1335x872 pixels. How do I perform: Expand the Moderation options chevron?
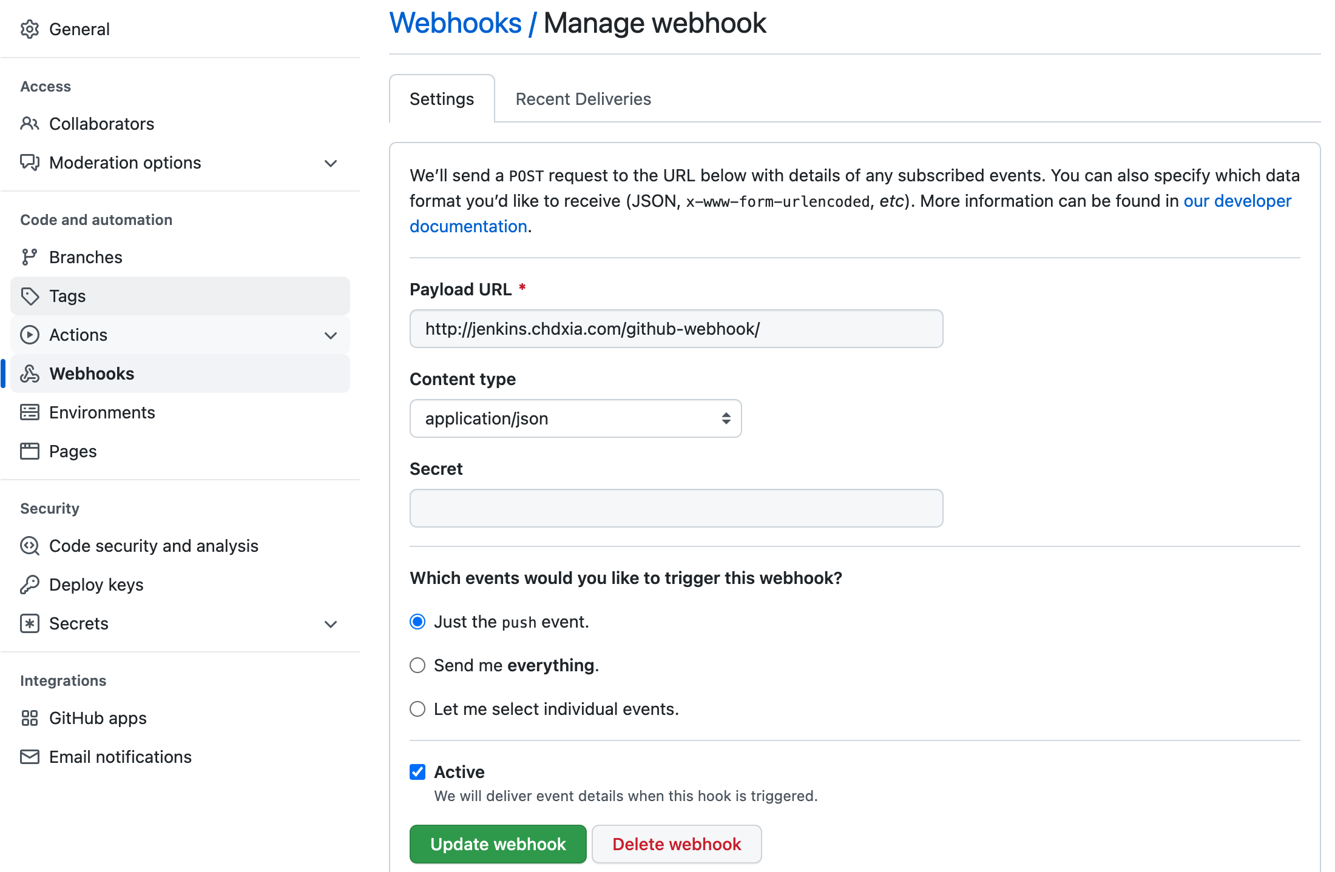(331, 163)
